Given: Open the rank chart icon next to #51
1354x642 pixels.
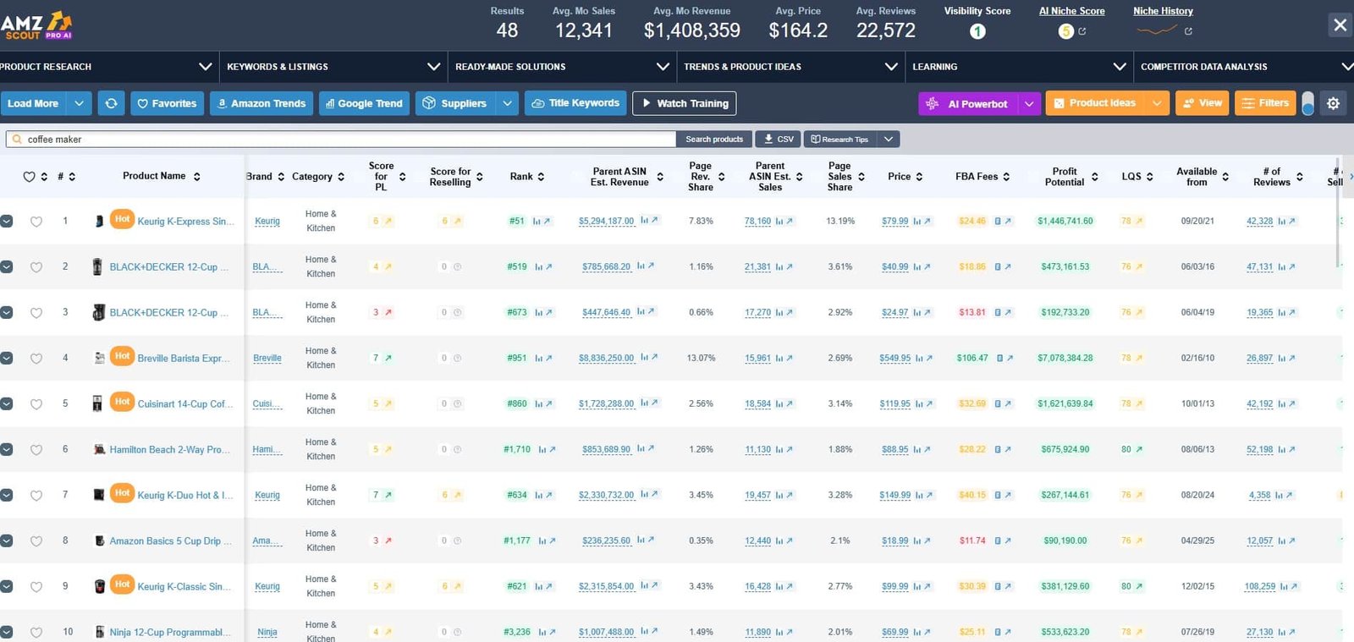Looking at the screenshot, I should point(537,221).
